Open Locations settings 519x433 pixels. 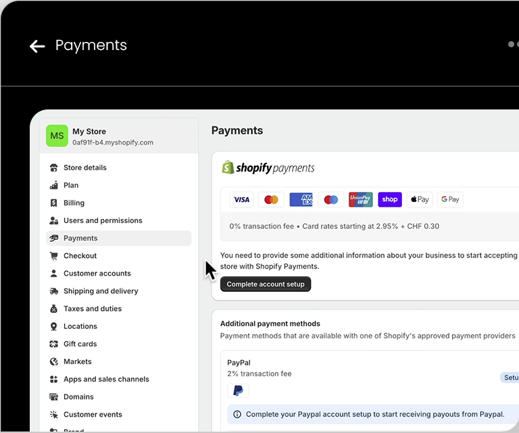tap(118, 326)
